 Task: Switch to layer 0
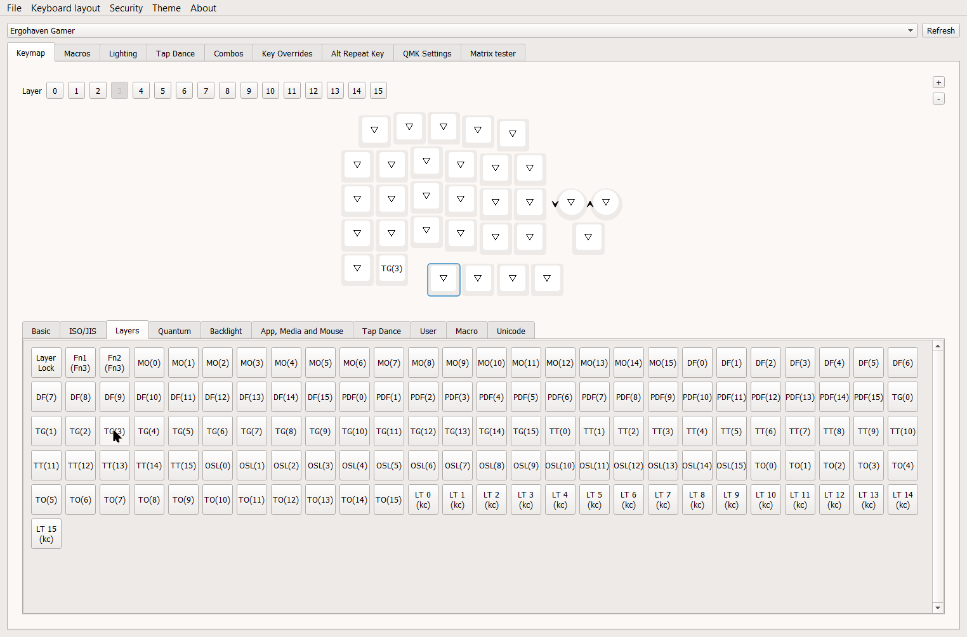(x=55, y=91)
